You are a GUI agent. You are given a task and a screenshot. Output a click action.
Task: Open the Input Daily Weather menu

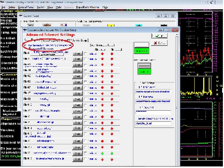[x=88, y=7]
